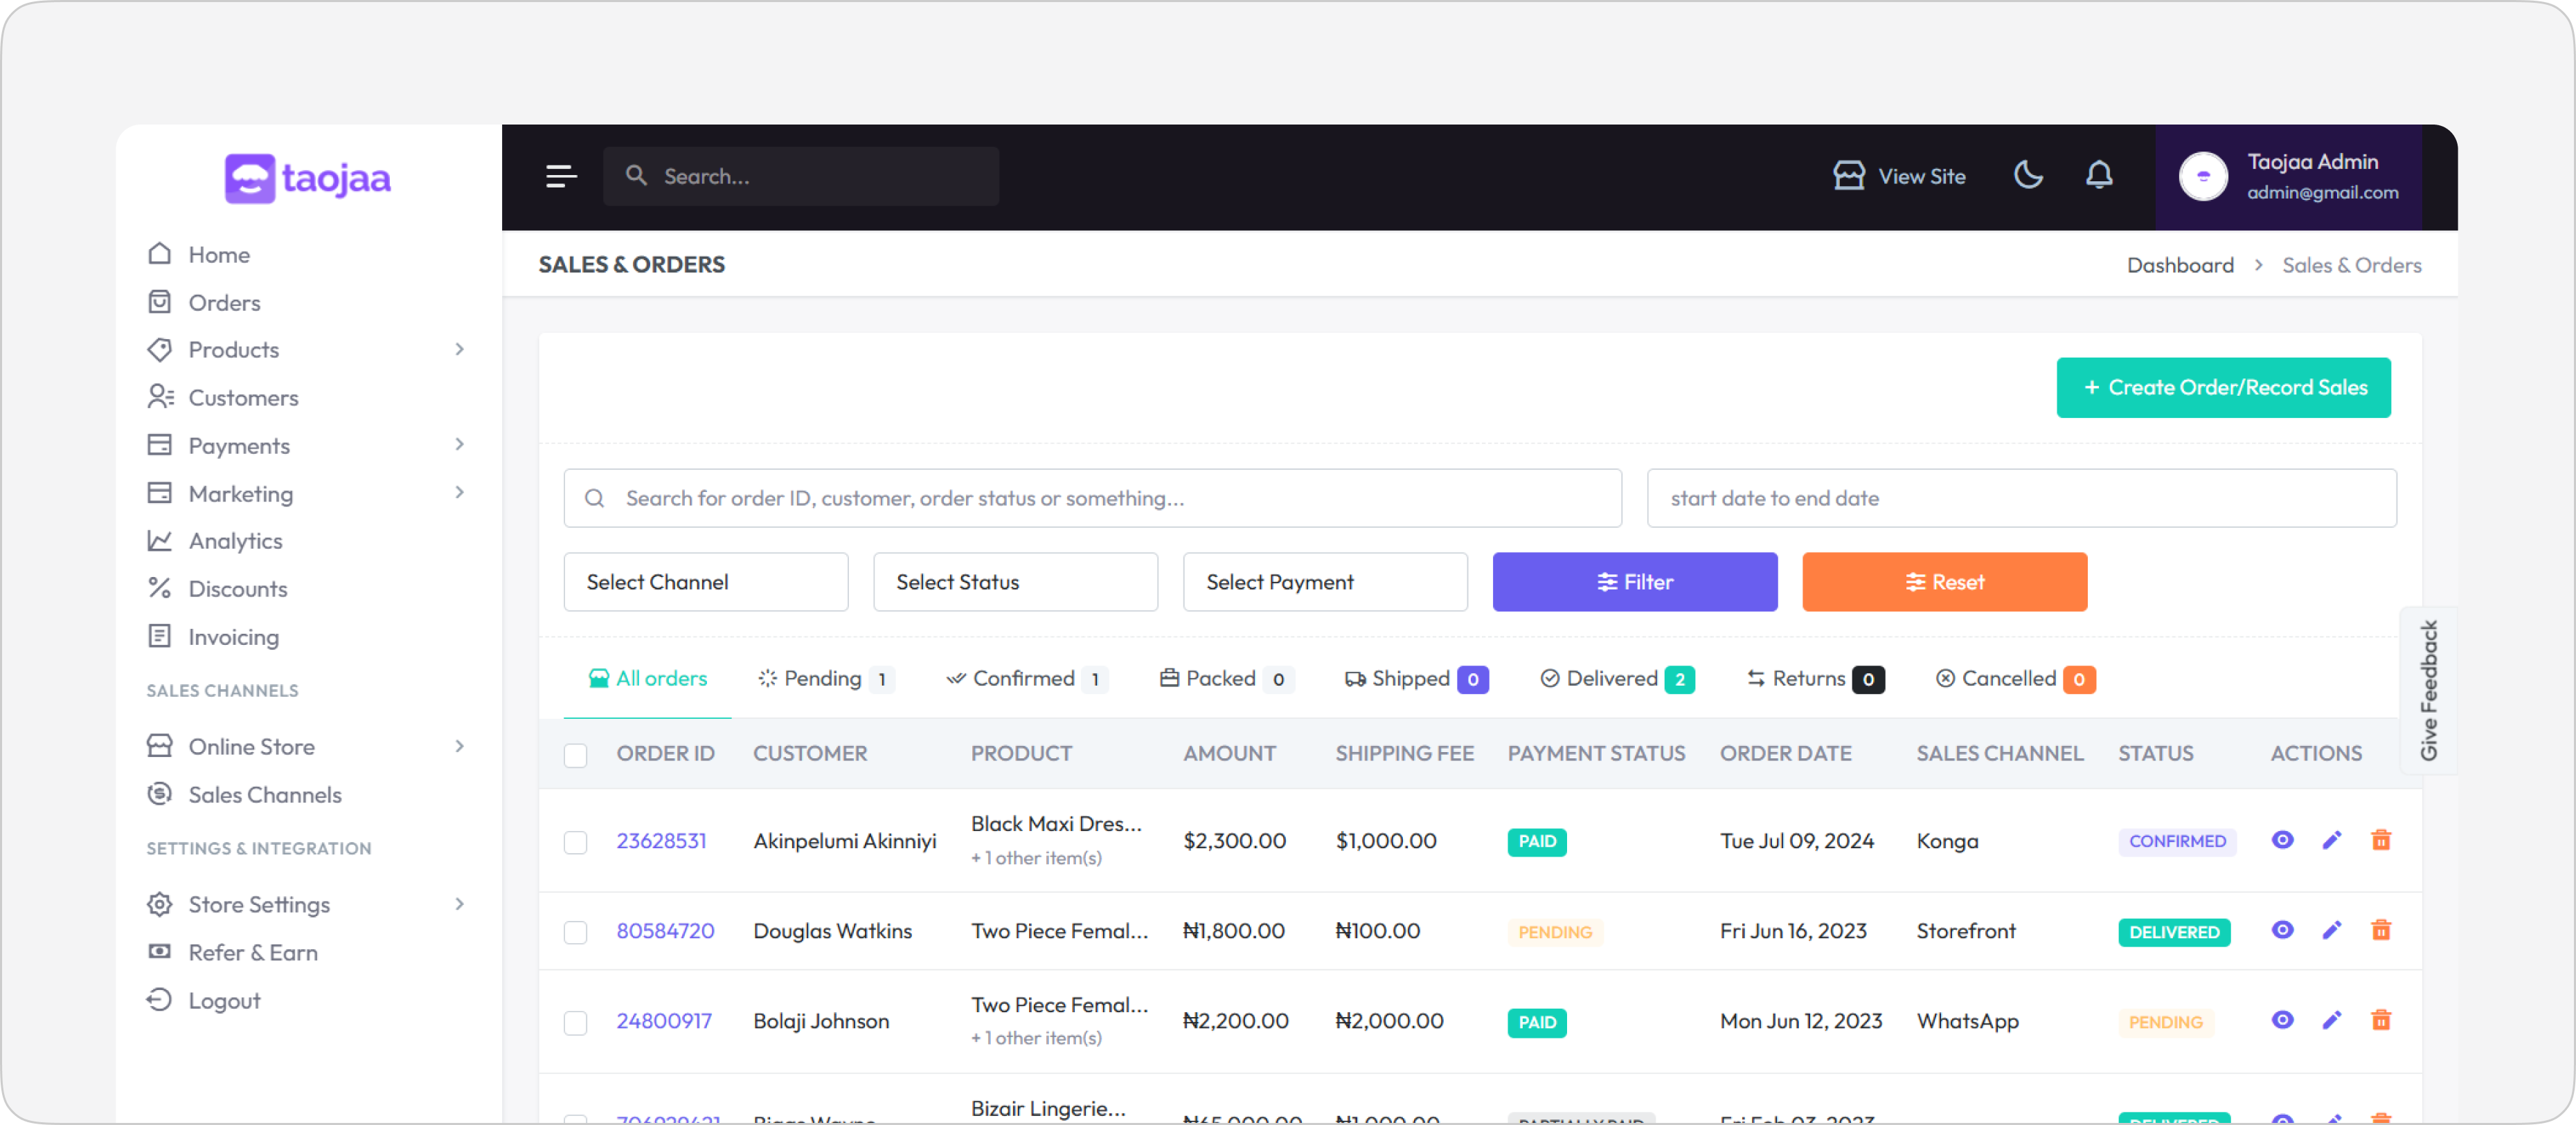Expand the Products menu in the sidebar
Screen dimensions: 2576x1125
pos(233,349)
